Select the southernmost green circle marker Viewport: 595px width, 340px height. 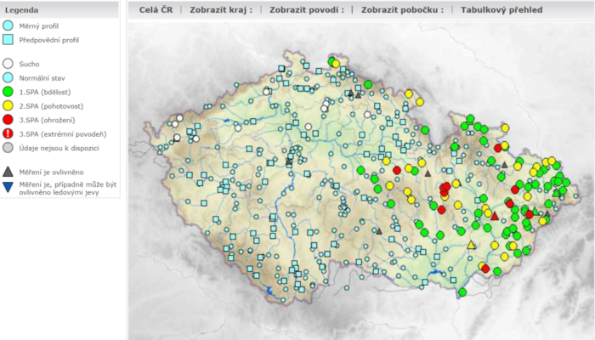pyautogui.click(x=462, y=292)
